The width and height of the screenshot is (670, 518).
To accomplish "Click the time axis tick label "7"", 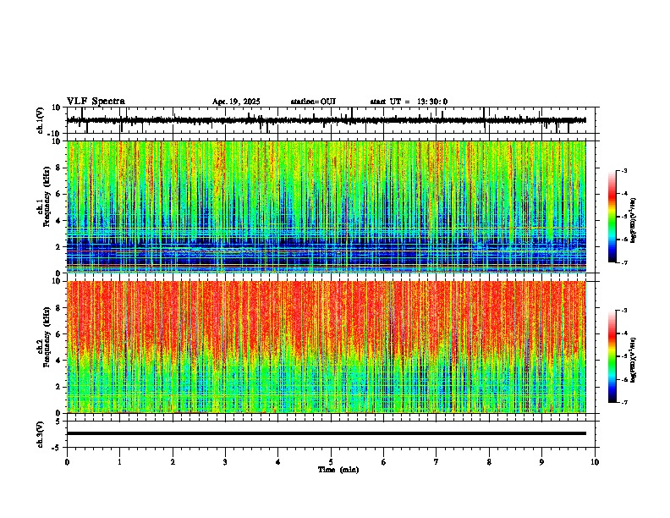I will pyautogui.click(x=437, y=462).
